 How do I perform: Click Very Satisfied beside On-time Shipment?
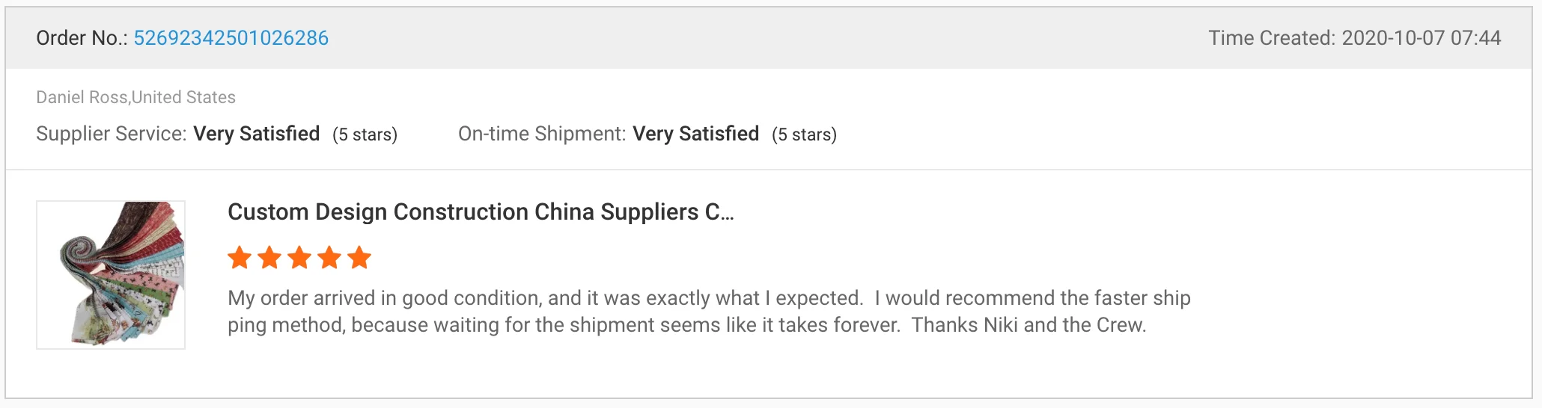696,134
